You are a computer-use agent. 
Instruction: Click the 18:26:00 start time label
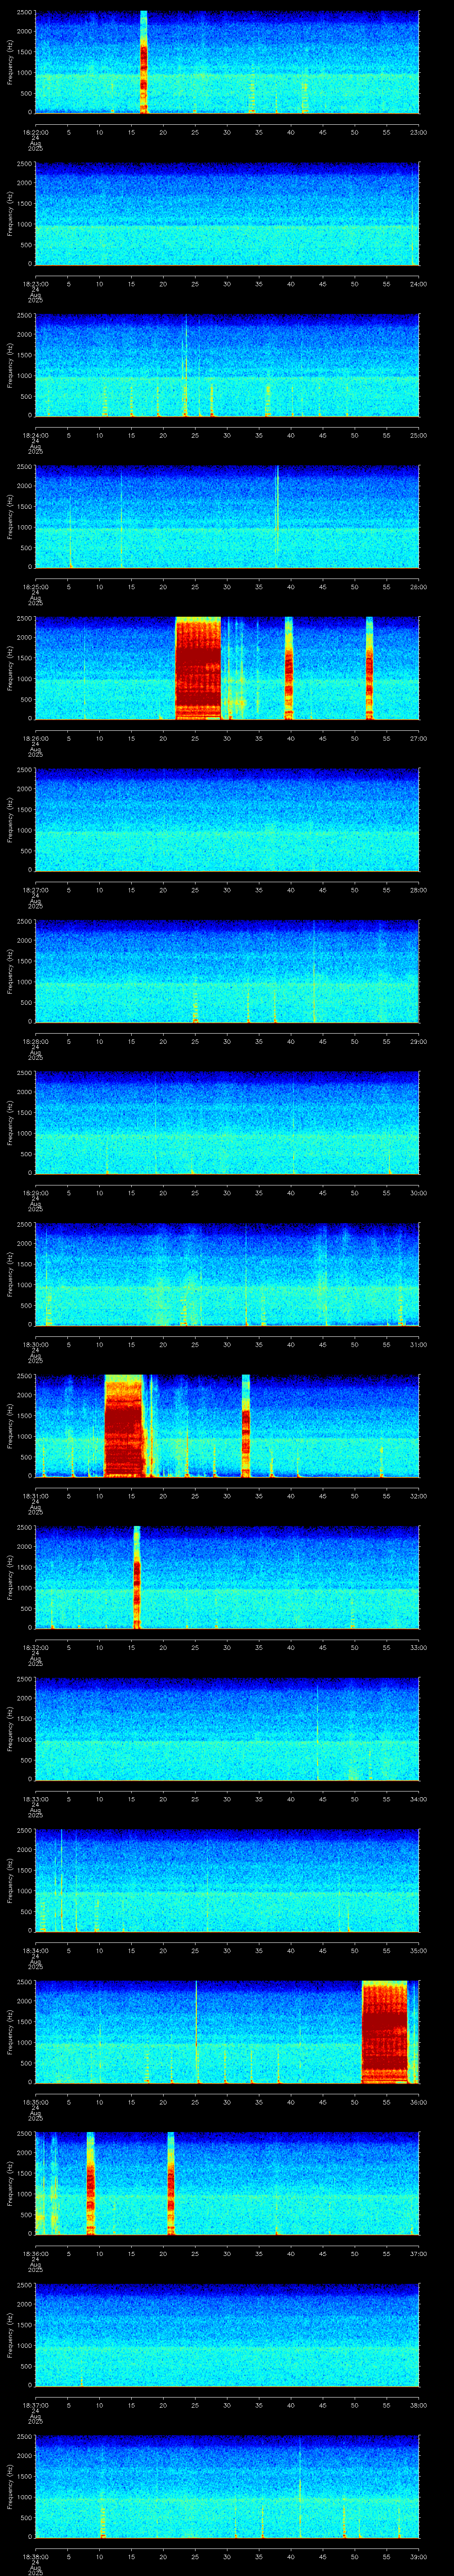point(35,738)
